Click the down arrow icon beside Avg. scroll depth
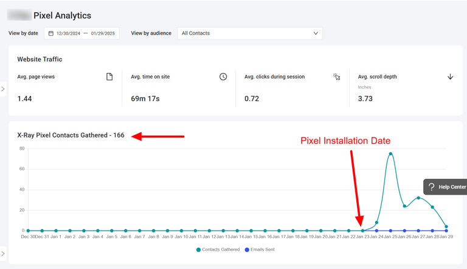This screenshot has height=269, width=467. (x=451, y=77)
